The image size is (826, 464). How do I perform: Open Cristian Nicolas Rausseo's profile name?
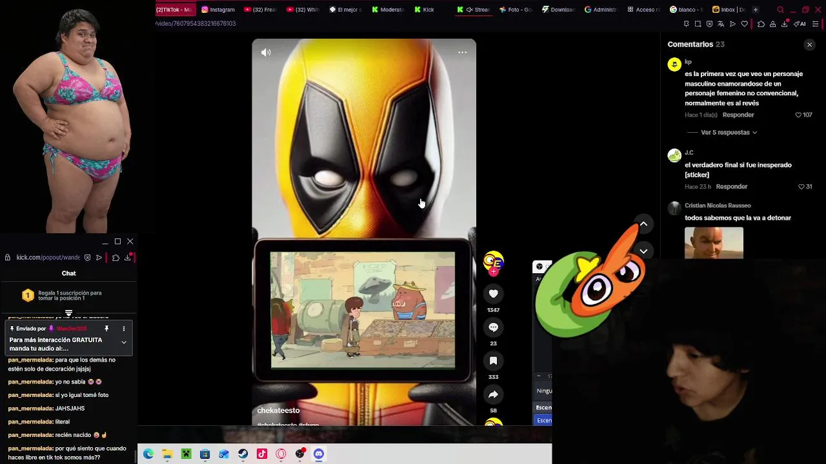pyautogui.click(x=718, y=206)
